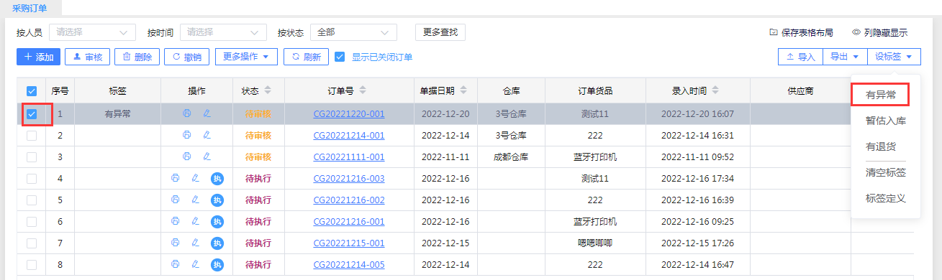Print order CG20221216-002 via printer icon
The image size is (942, 280).
(176, 200)
